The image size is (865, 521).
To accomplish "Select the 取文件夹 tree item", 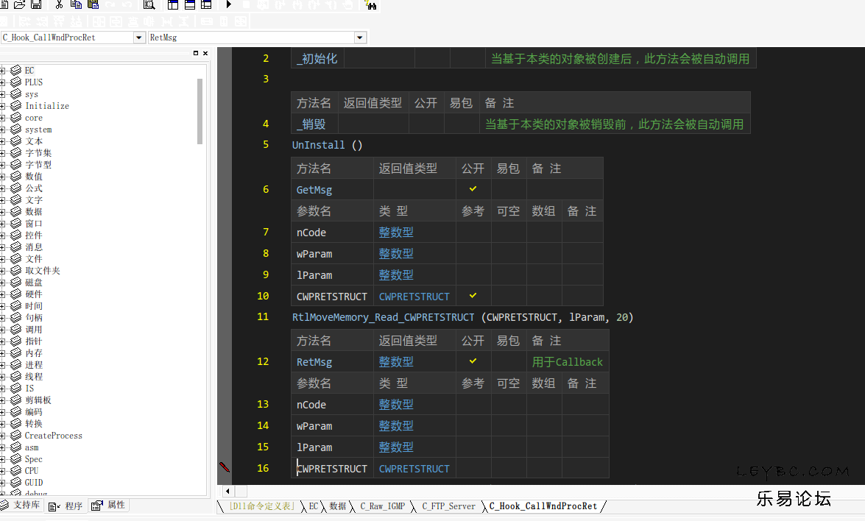I will (43, 270).
